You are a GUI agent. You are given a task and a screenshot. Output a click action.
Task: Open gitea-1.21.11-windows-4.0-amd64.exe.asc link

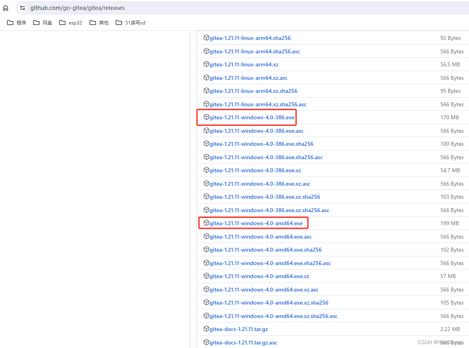pos(261,237)
